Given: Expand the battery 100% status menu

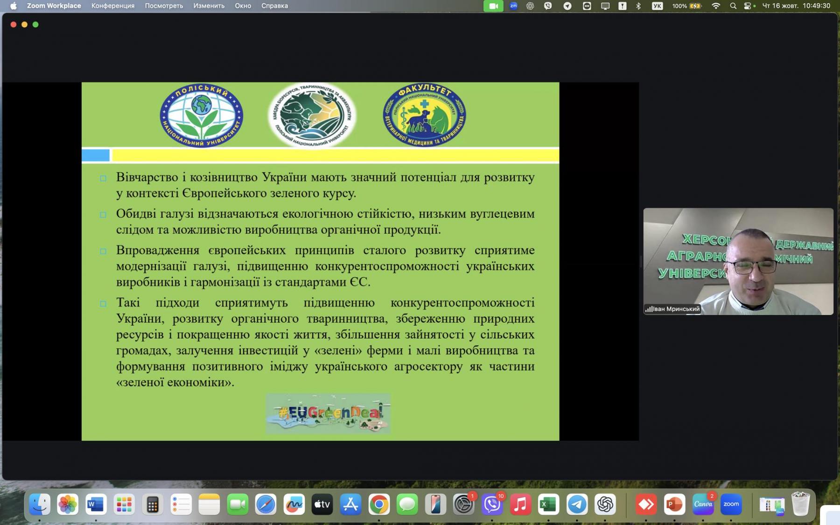Looking at the screenshot, I should tap(686, 6).
